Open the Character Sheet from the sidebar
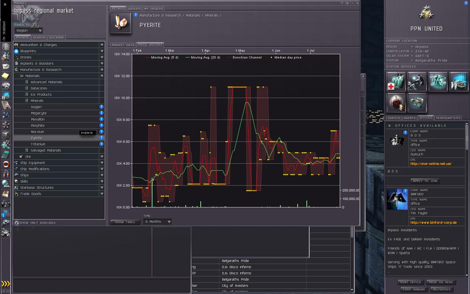Screen dimensions: 470x294 coord(6,46)
